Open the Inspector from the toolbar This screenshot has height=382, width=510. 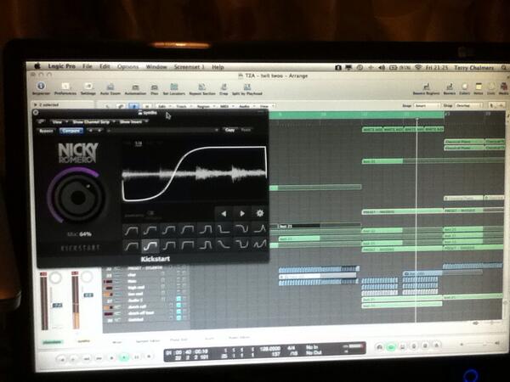[41, 88]
